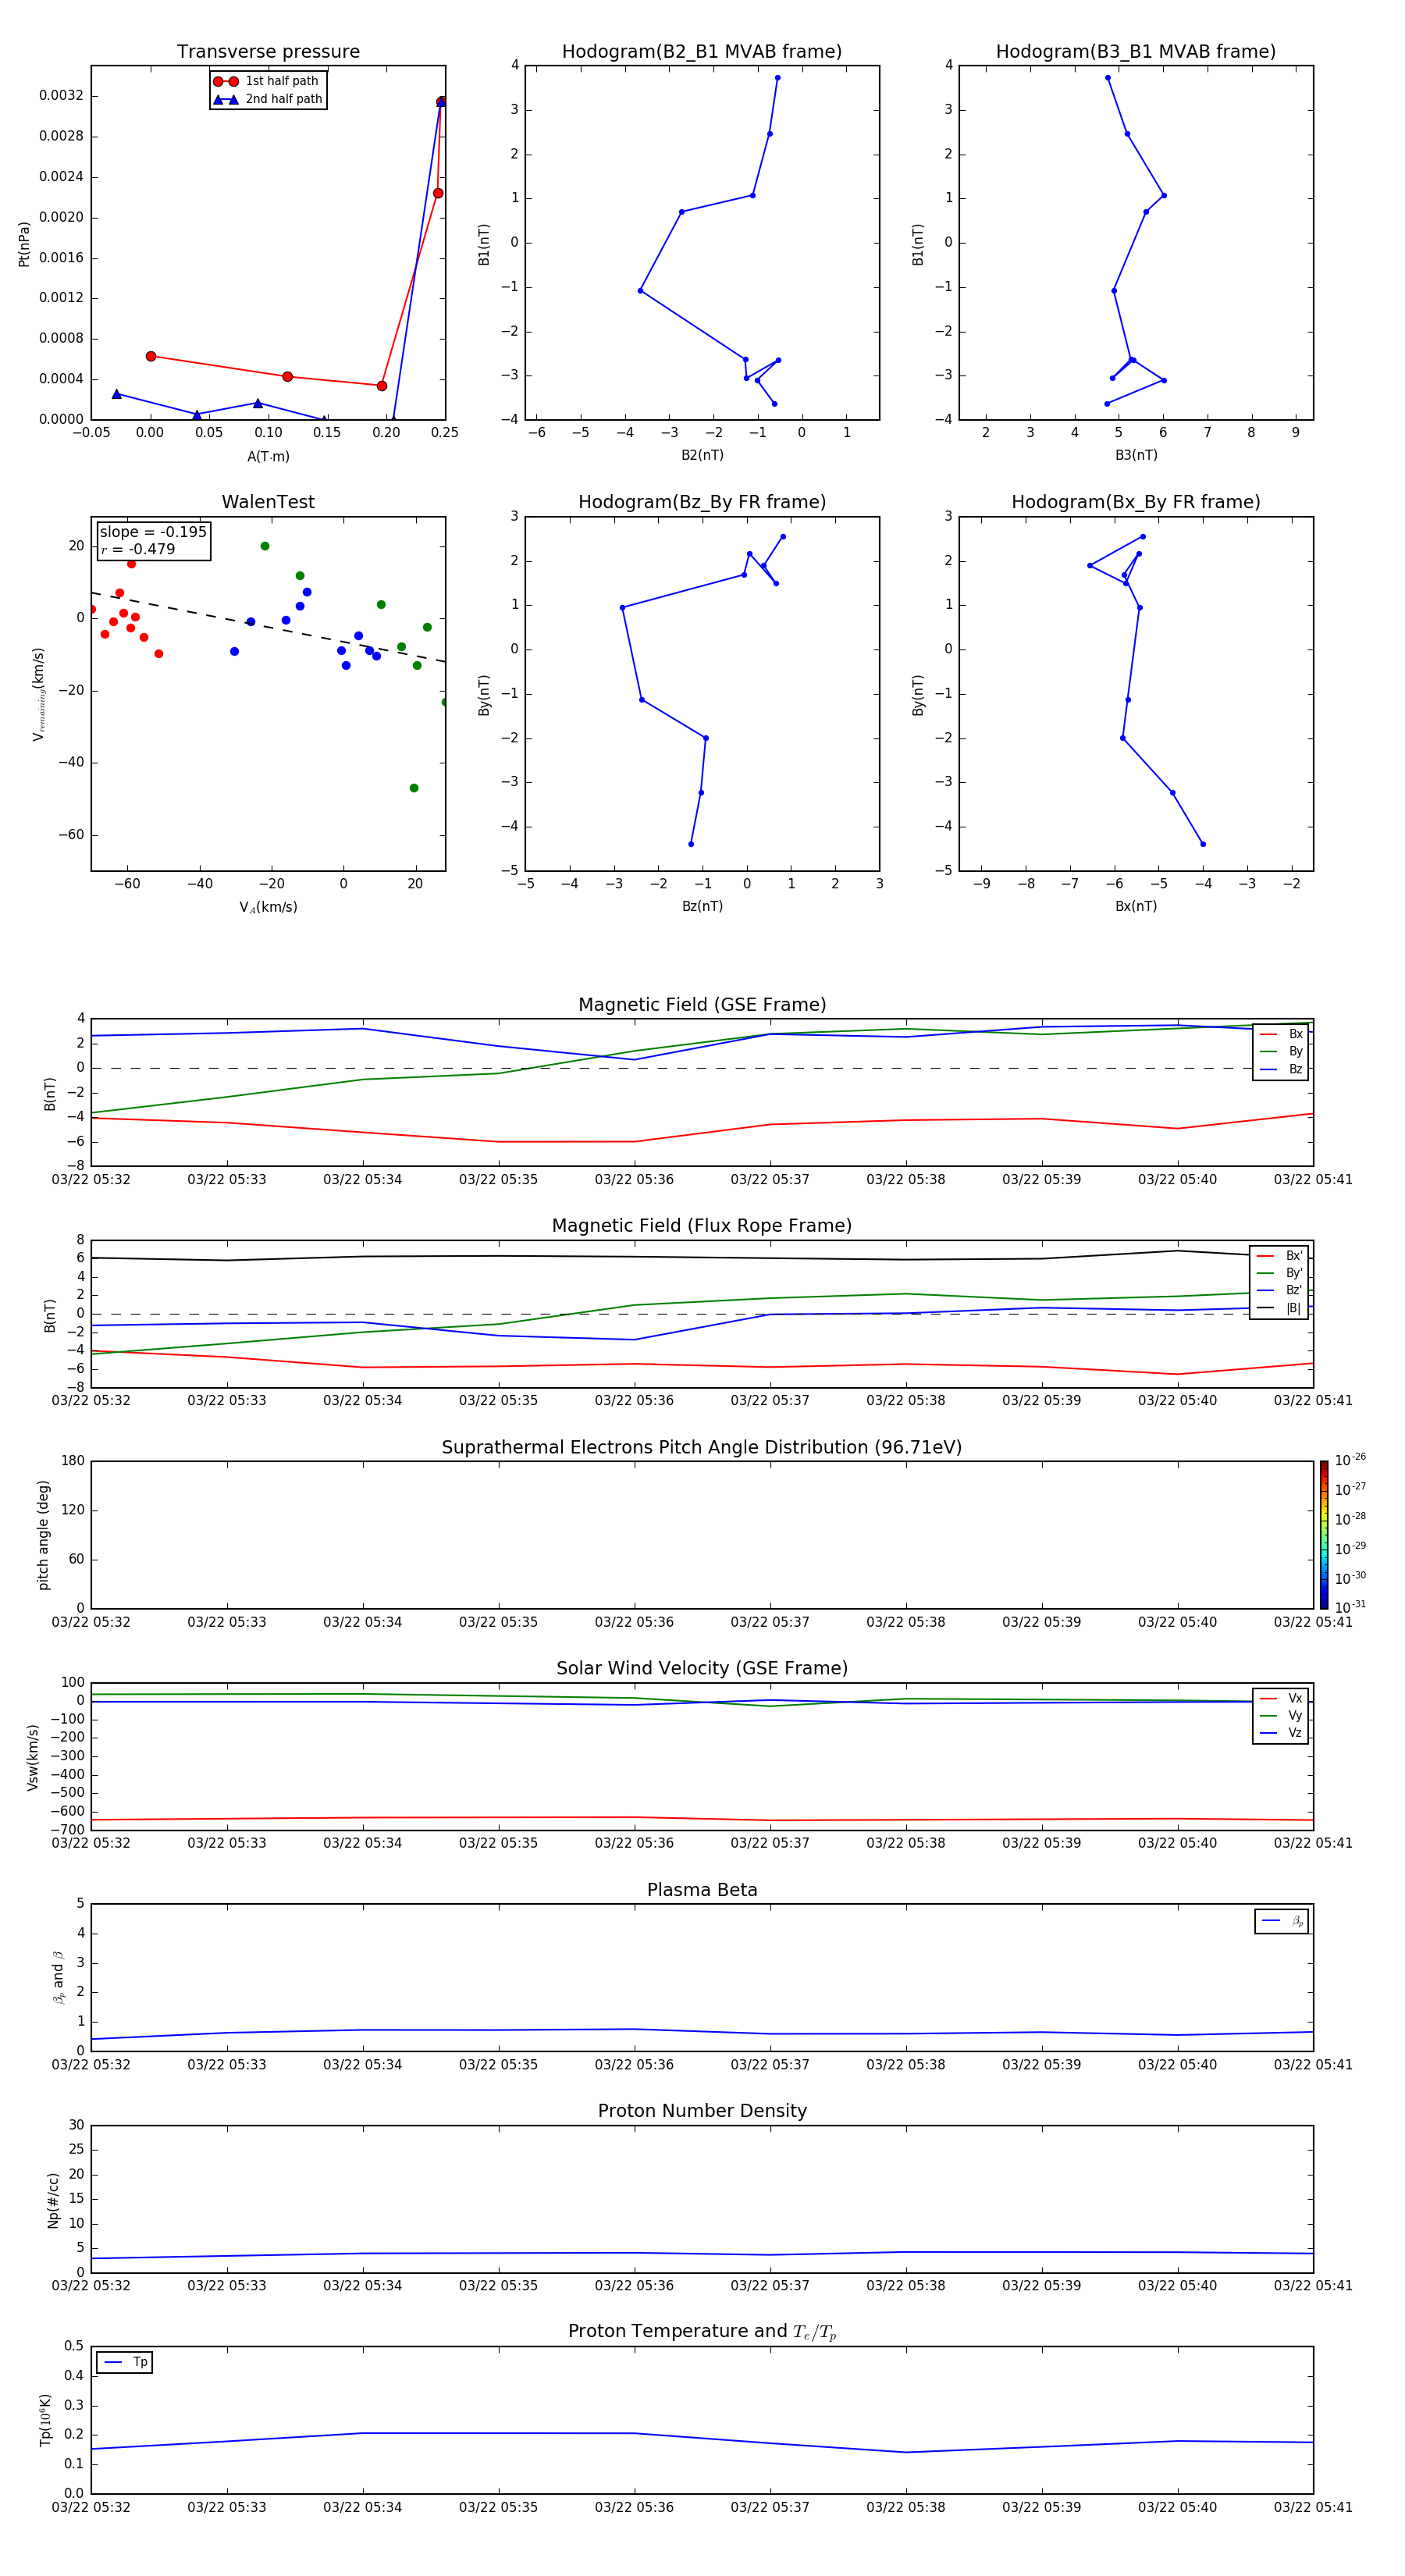Select '|B|' in the flux rope legend
This screenshot has height=2576, width=1405.
[x=1279, y=1308]
